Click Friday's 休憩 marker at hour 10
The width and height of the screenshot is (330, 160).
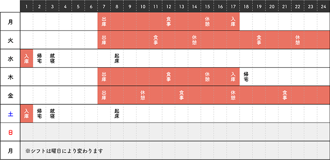(x=143, y=95)
